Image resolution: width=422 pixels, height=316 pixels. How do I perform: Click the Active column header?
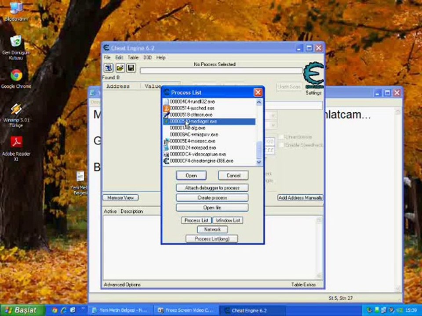point(110,212)
